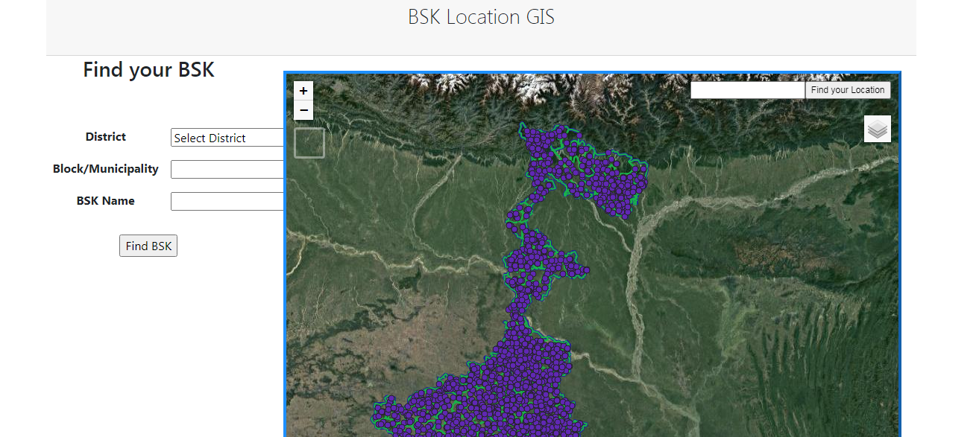
Task: Zoom out on the map
Action: [303, 110]
